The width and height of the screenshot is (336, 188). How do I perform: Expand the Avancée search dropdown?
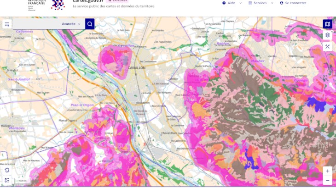click(71, 24)
